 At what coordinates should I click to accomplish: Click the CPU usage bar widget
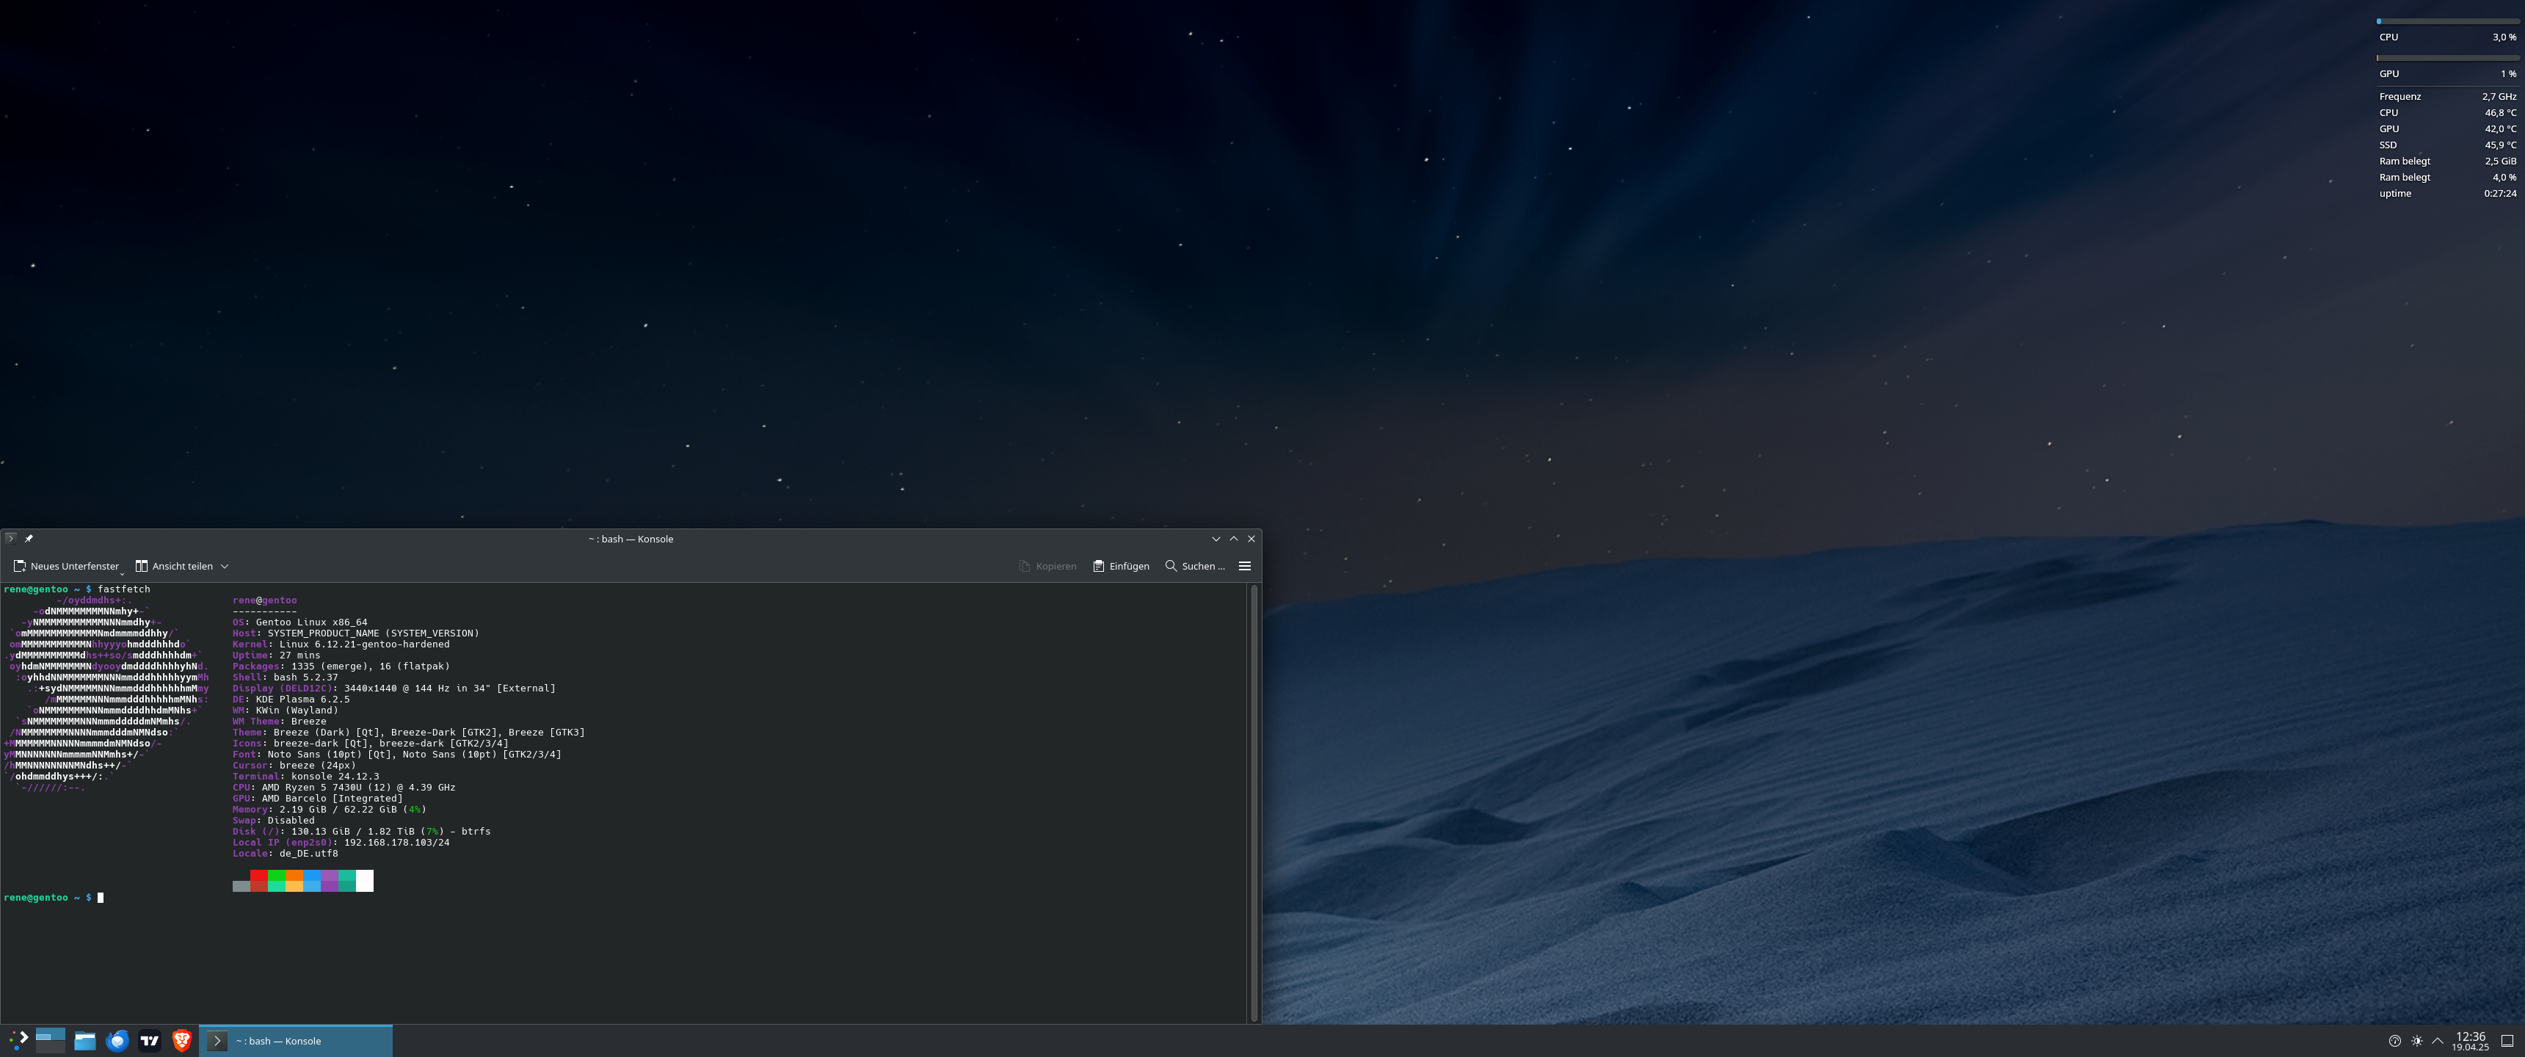coord(2446,21)
